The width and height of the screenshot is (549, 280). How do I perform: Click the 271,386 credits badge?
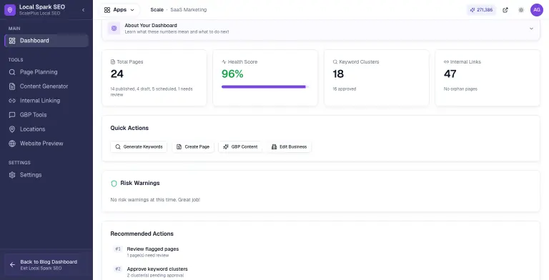click(481, 10)
